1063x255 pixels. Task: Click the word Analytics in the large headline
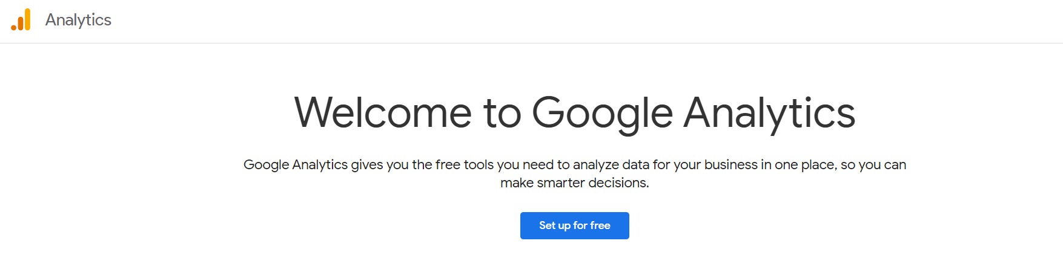pos(769,114)
